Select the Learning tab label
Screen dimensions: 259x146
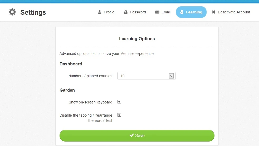click(194, 12)
